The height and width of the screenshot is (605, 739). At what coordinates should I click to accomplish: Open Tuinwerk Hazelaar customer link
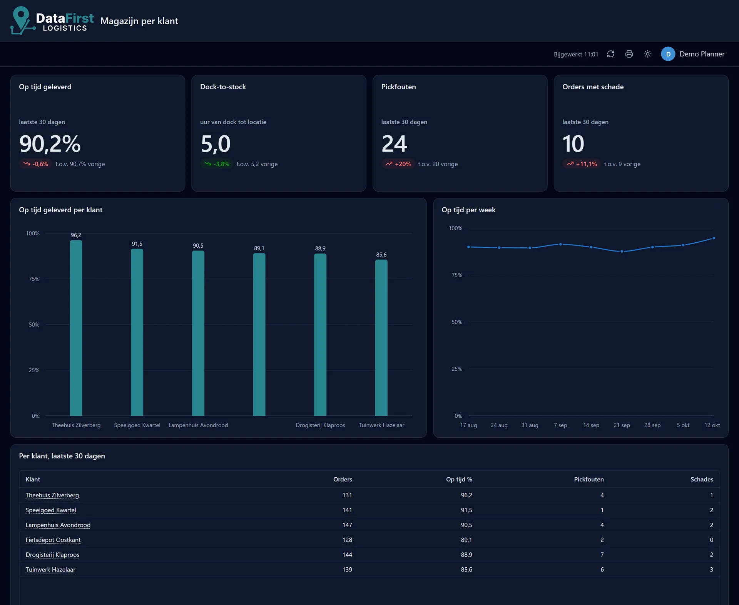click(x=50, y=570)
